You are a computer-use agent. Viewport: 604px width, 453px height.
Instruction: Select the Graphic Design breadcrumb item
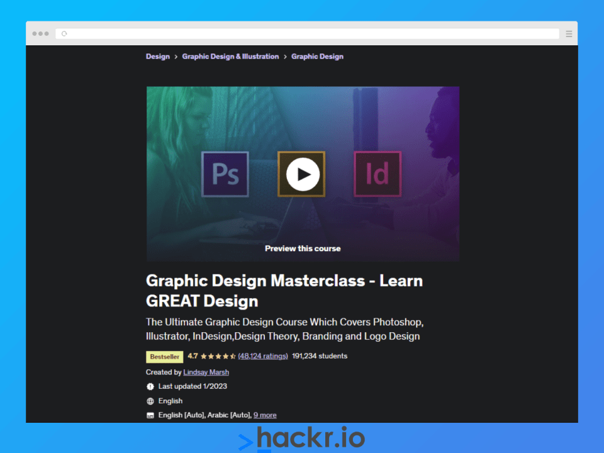[x=317, y=56]
